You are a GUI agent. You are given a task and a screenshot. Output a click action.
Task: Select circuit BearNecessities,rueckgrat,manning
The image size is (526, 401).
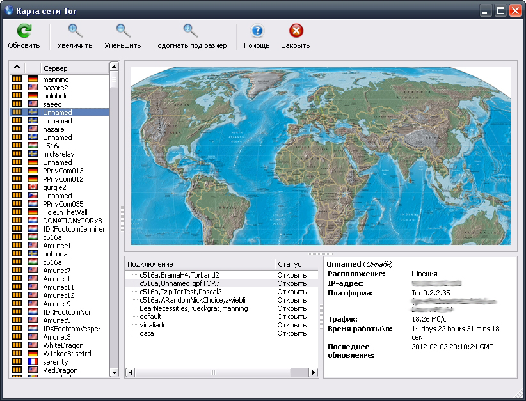tap(193, 308)
